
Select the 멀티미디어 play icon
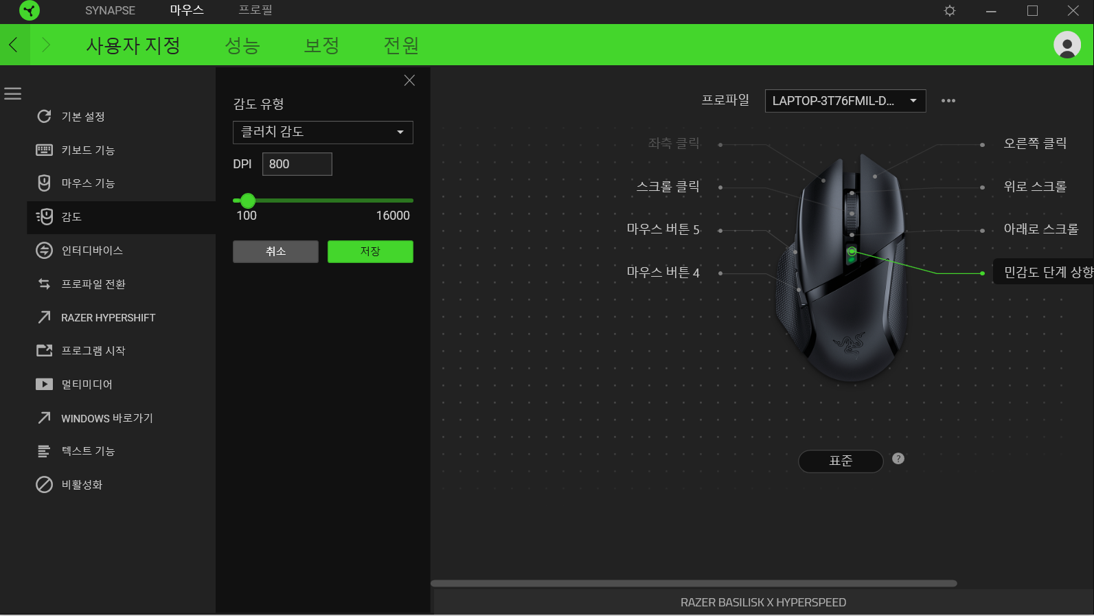(44, 385)
